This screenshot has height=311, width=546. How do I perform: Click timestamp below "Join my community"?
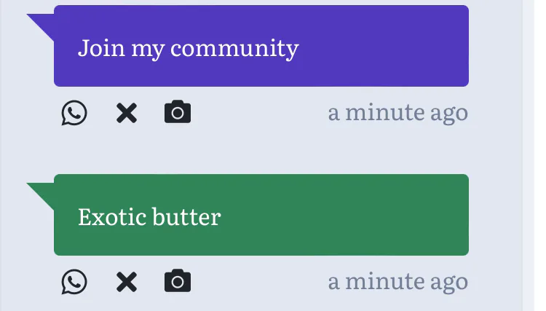[x=397, y=113]
